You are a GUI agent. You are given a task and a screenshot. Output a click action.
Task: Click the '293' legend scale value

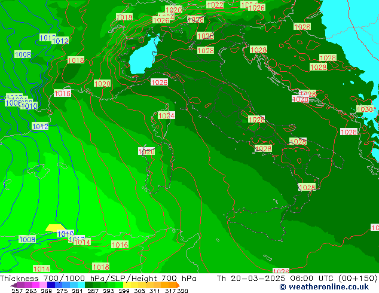(x=109, y=291)
